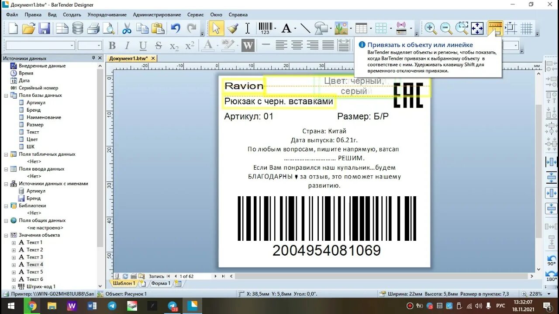This screenshot has width=559, height=314.
Task: Select the Серийный номер data source
Action: 38,88
